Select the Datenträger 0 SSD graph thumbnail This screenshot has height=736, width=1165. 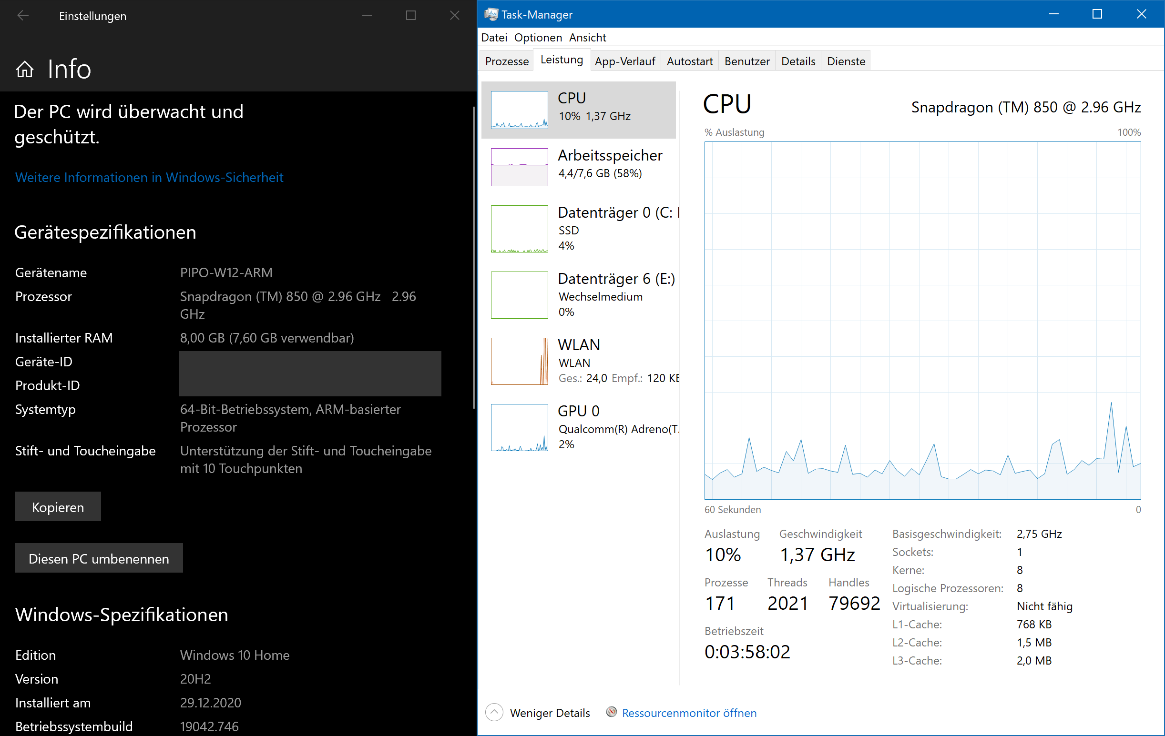click(519, 229)
